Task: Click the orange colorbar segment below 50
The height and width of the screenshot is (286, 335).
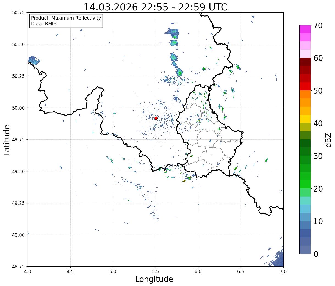Action: [x=305, y=94]
